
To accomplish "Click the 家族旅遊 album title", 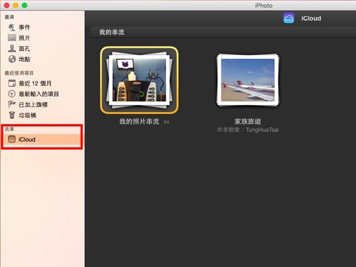I will tap(247, 122).
